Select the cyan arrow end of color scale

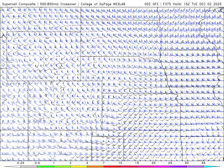212,167
